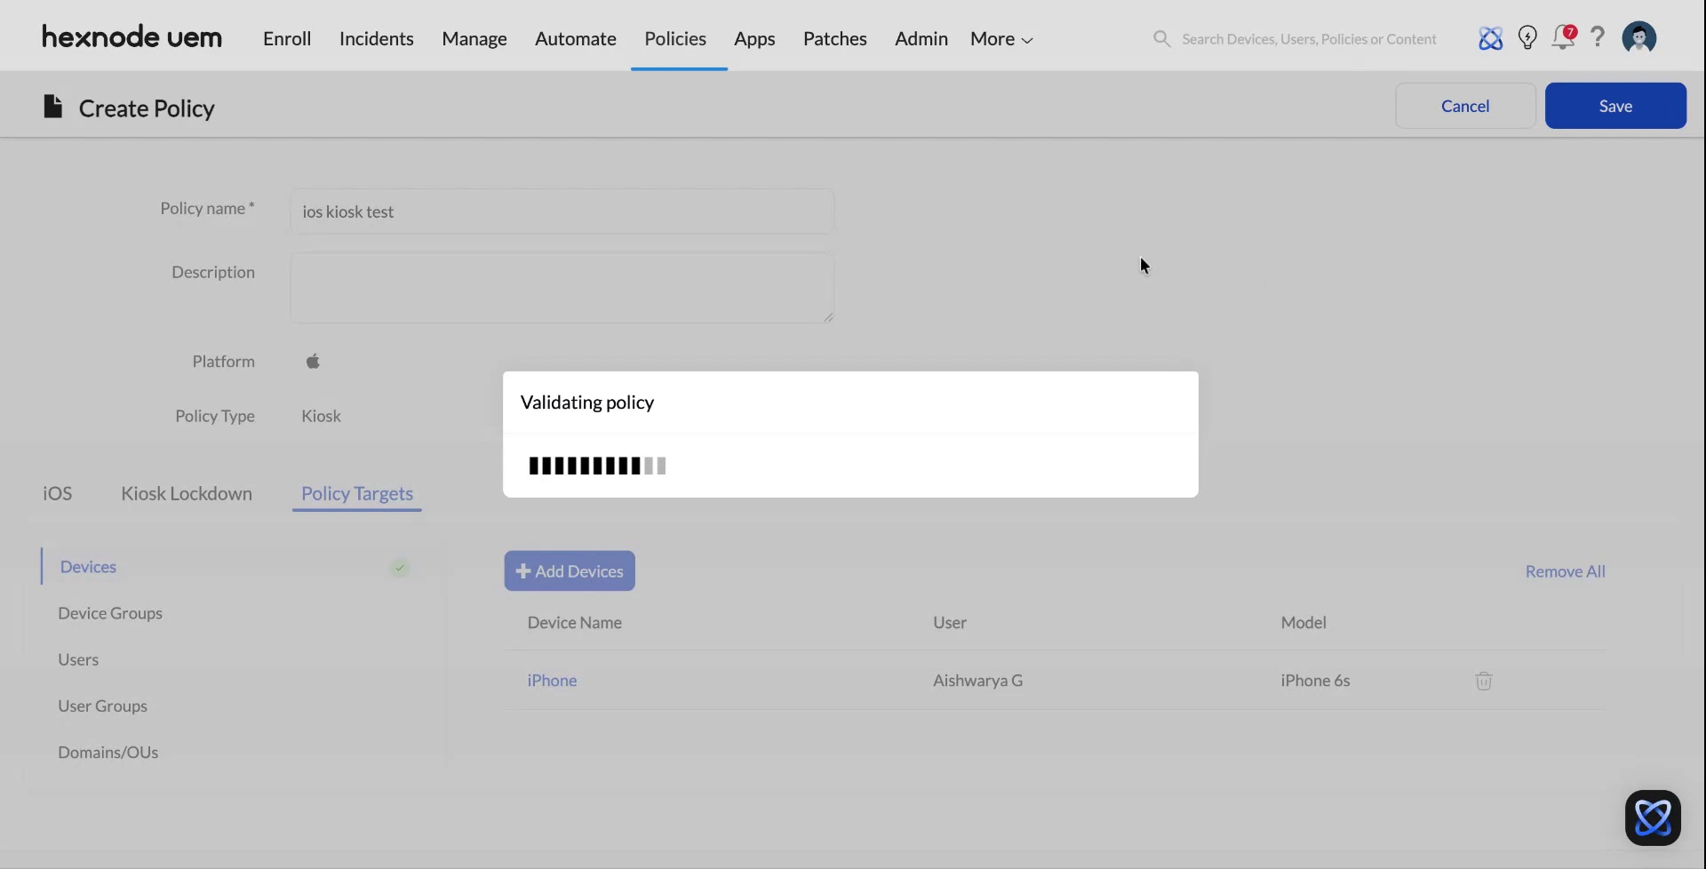Click the Hexnode knot icon near search

pyautogui.click(x=1491, y=37)
